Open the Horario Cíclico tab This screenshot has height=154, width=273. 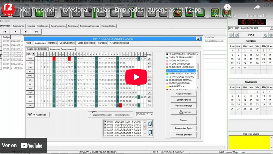pyautogui.click(x=108, y=26)
